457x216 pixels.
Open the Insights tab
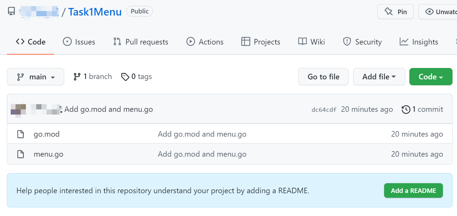click(419, 42)
